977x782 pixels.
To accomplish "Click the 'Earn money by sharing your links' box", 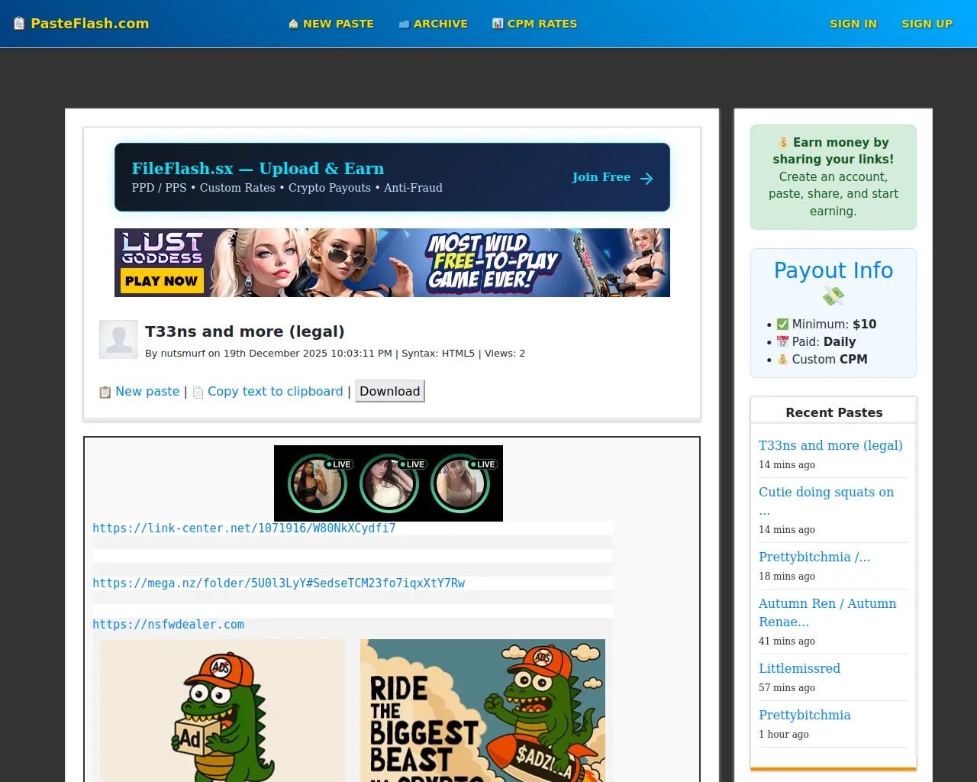I will pyautogui.click(x=834, y=177).
